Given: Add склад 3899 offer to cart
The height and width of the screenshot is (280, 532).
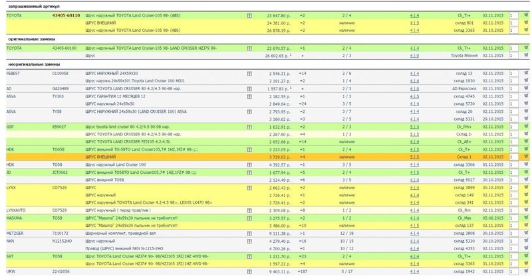Looking at the screenshot, I should [526, 188].
